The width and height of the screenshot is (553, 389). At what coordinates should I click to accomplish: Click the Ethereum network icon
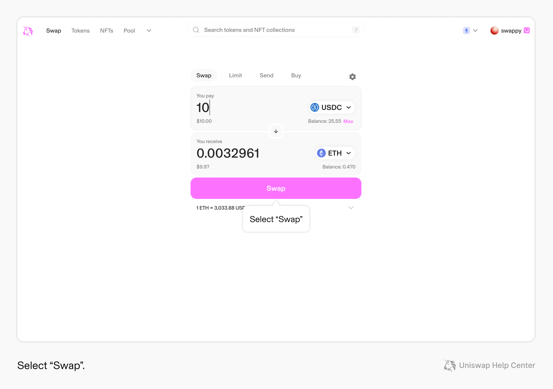point(466,31)
